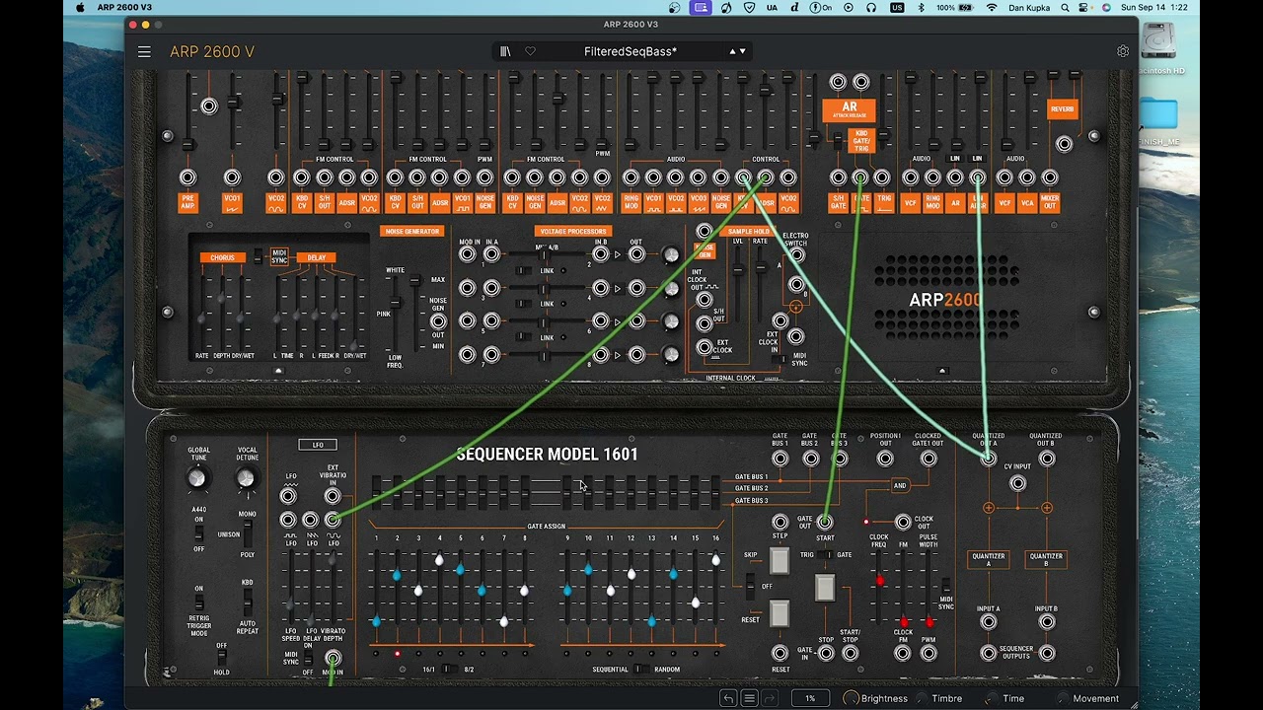1263x710 pixels.
Task: Click the Ext Clock jack in Sample Hold
Action: [x=704, y=347]
